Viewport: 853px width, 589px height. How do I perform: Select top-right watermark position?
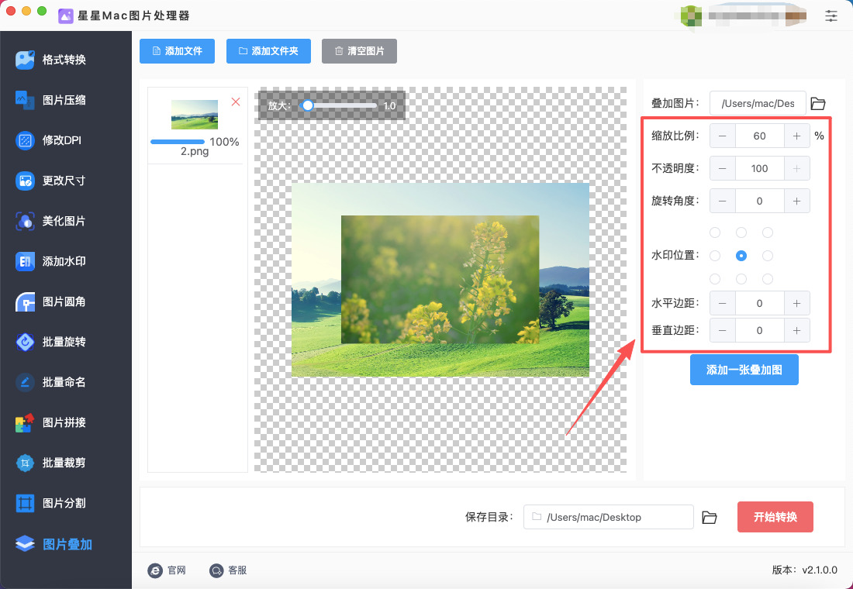tap(768, 232)
